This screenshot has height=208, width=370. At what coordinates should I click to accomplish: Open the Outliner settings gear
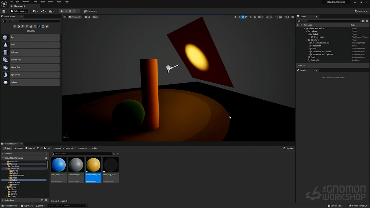point(367,21)
